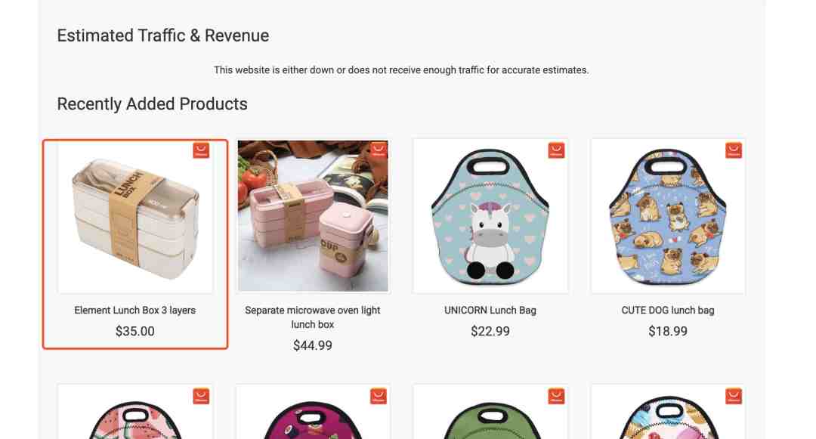Open Element Lunch Box 3 layers image

(x=135, y=216)
